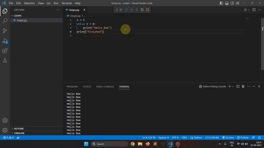Open the View menu
264x148 pixels.
(x=41, y=3)
